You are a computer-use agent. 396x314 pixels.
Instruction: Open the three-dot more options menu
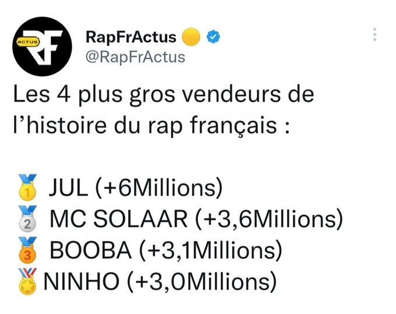[375, 34]
